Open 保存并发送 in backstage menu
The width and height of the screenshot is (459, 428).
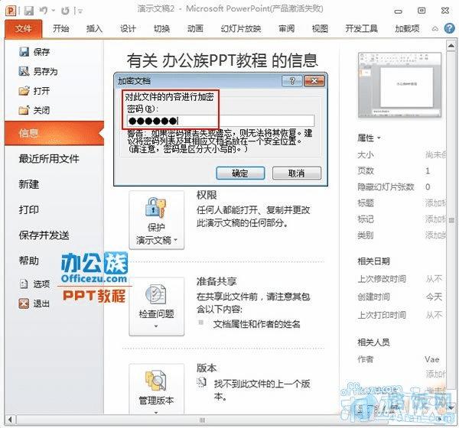coord(44,235)
